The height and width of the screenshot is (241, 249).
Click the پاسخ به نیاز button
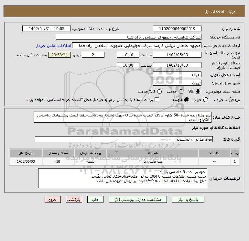[x=188, y=200]
